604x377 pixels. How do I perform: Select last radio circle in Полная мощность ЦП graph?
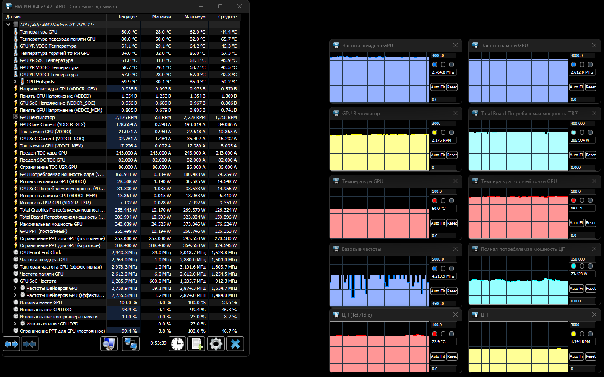[590, 266]
